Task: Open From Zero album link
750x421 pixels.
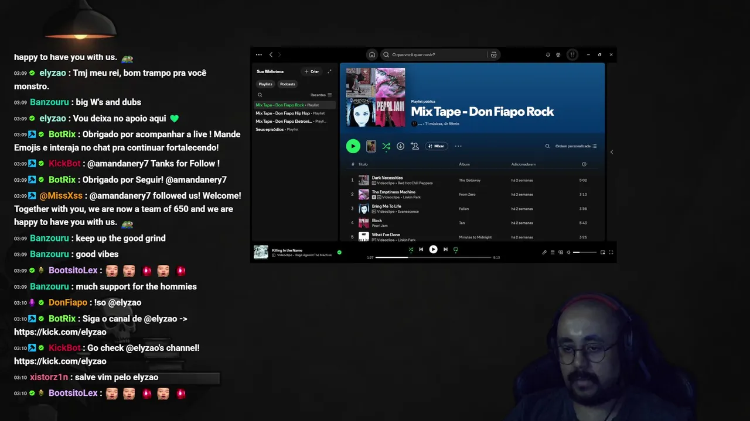Action: [467, 194]
